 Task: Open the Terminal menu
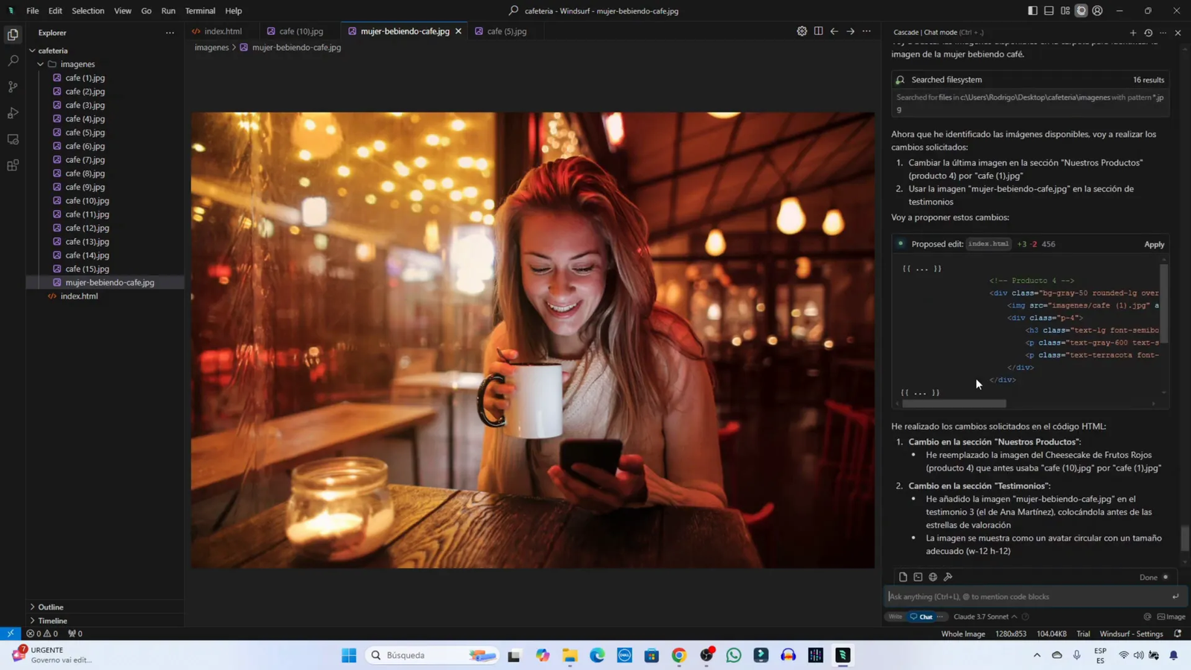coord(199,10)
